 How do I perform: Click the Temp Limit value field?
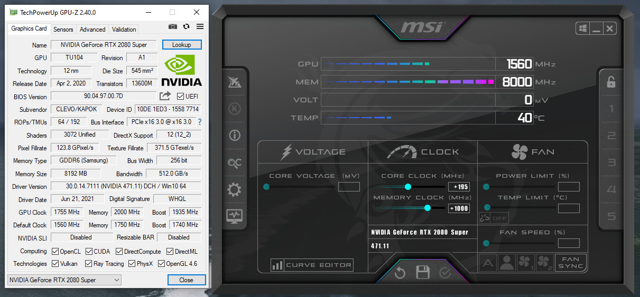[x=569, y=208]
